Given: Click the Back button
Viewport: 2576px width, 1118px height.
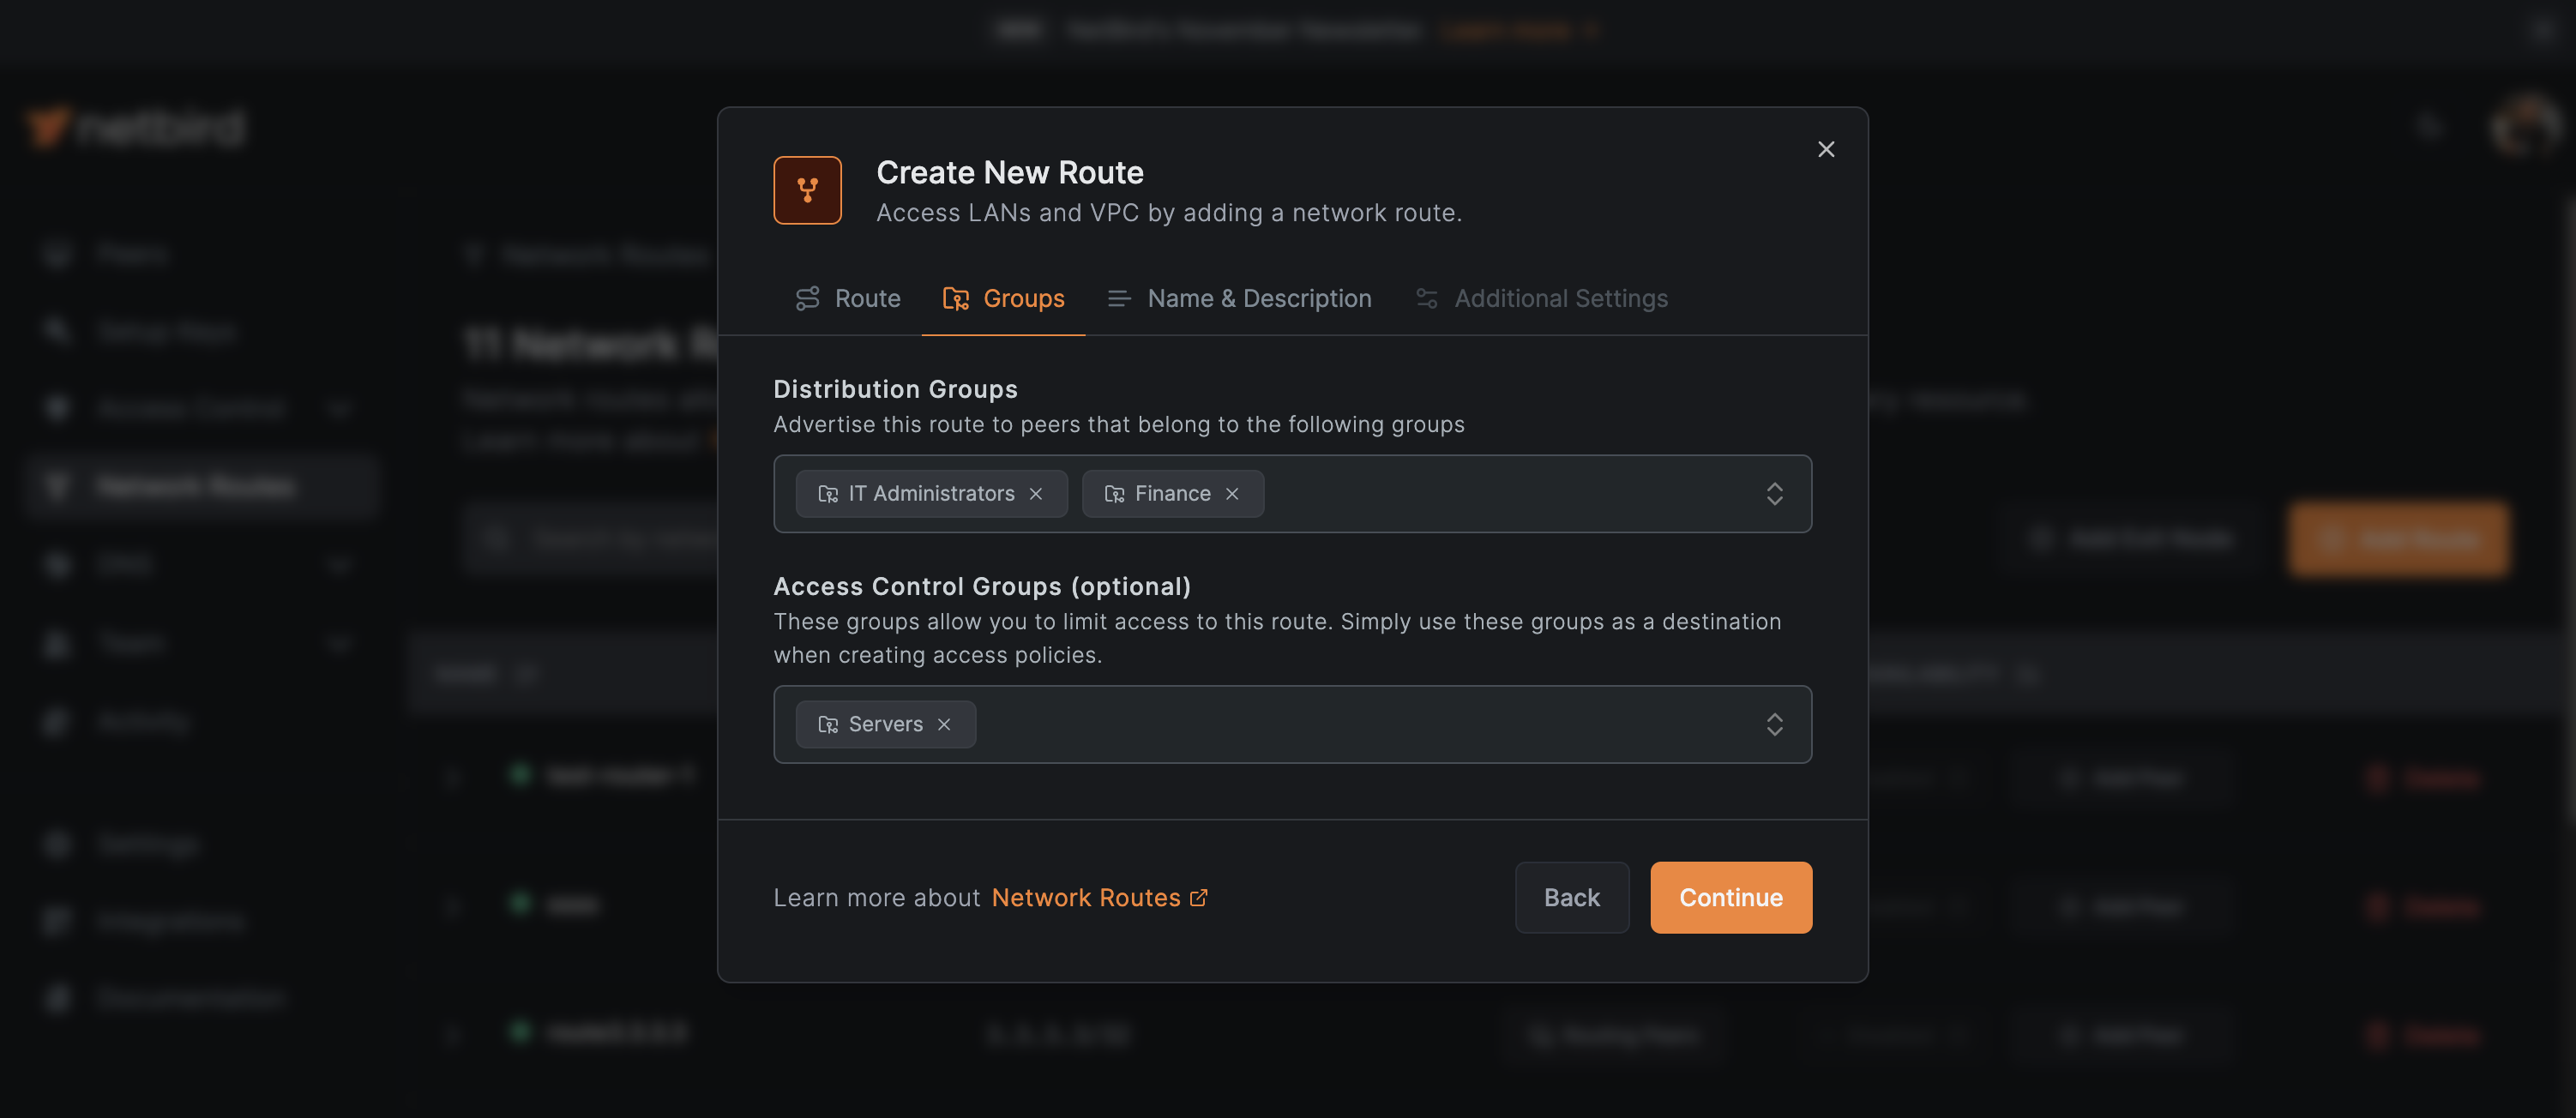Looking at the screenshot, I should 1571,897.
